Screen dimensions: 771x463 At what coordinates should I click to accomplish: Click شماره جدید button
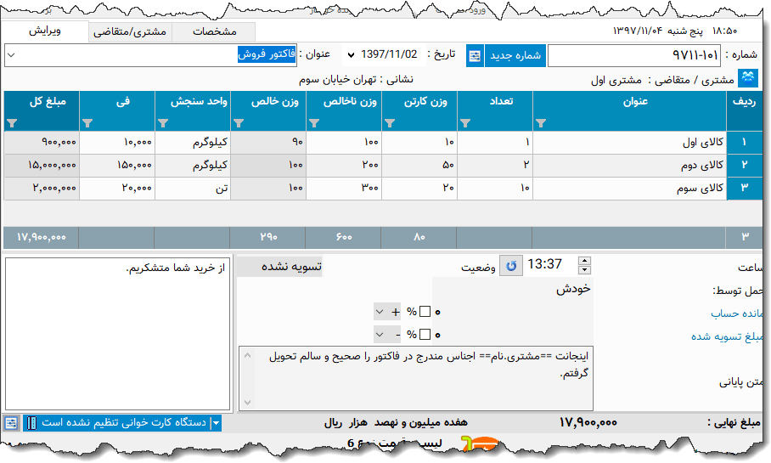tap(515, 55)
